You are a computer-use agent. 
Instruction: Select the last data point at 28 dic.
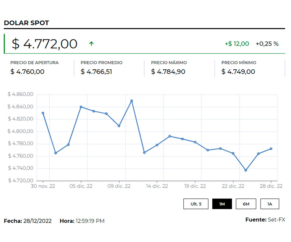pyautogui.click(x=271, y=149)
